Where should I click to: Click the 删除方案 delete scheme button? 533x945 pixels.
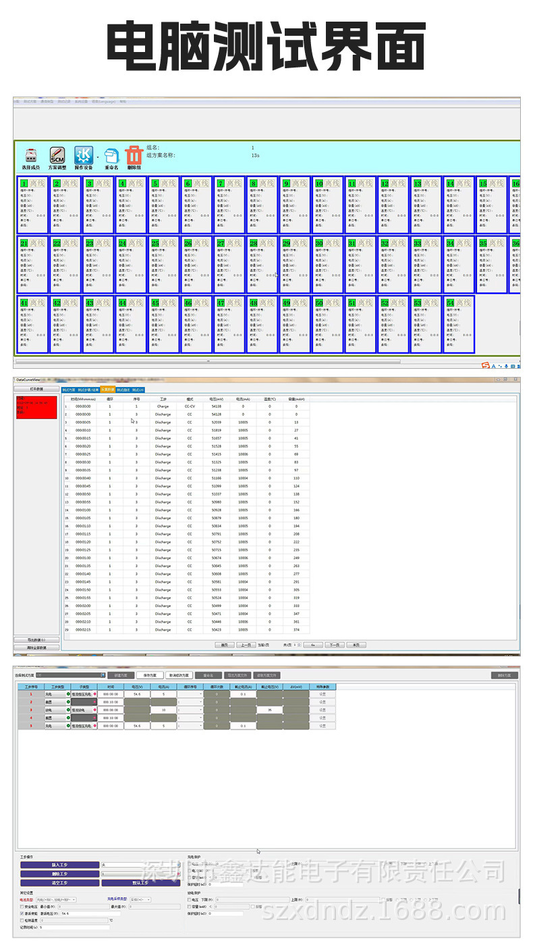click(505, 675)
